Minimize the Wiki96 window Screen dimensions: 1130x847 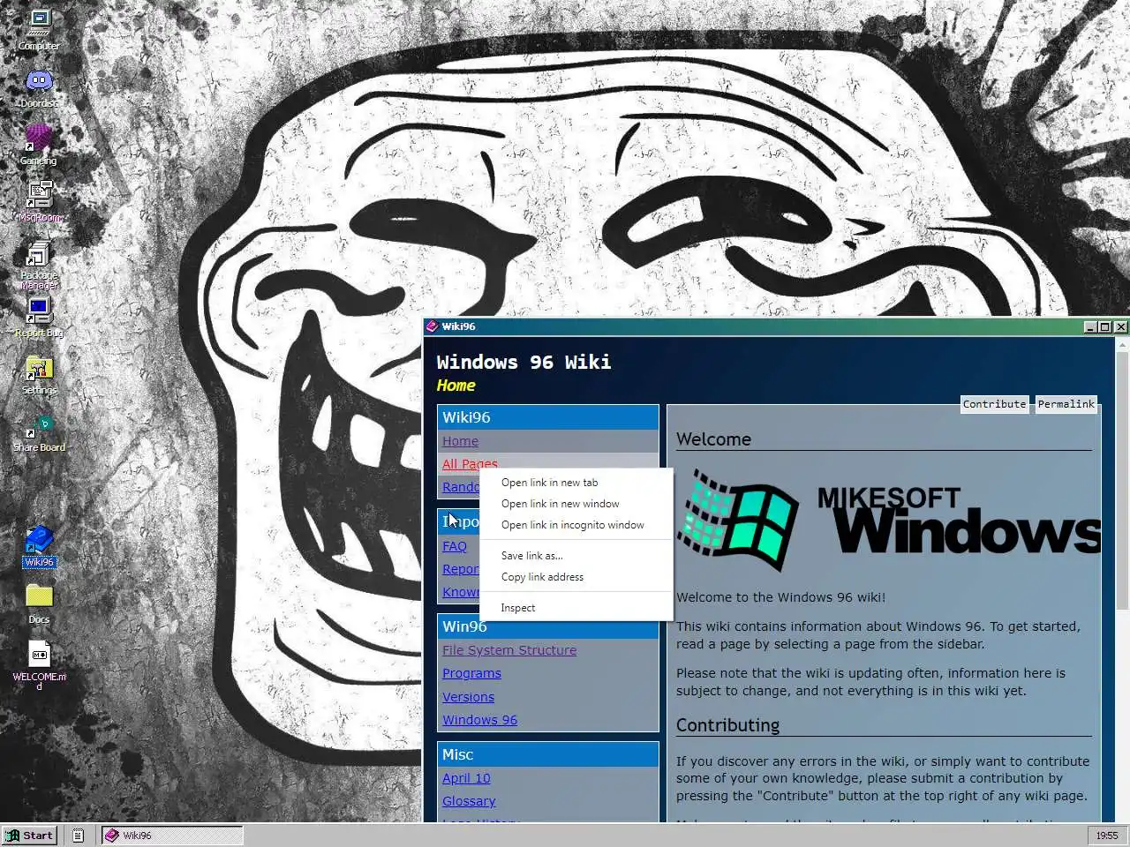1090,326
